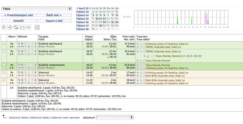Select Týždeň 16 in the calendar
The height and width of the screenshot is (124, 243).
[82, 22]
